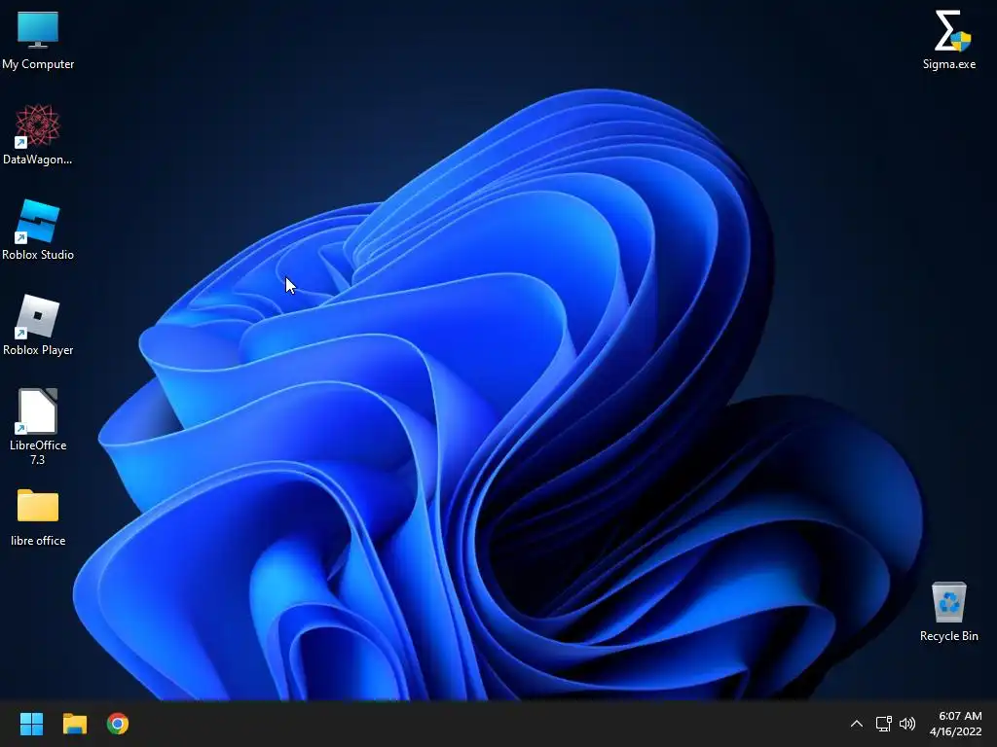Click the 'Roblox Player' label text
Image resolution: width=997 pixels, height=747 pixels.
38,350
